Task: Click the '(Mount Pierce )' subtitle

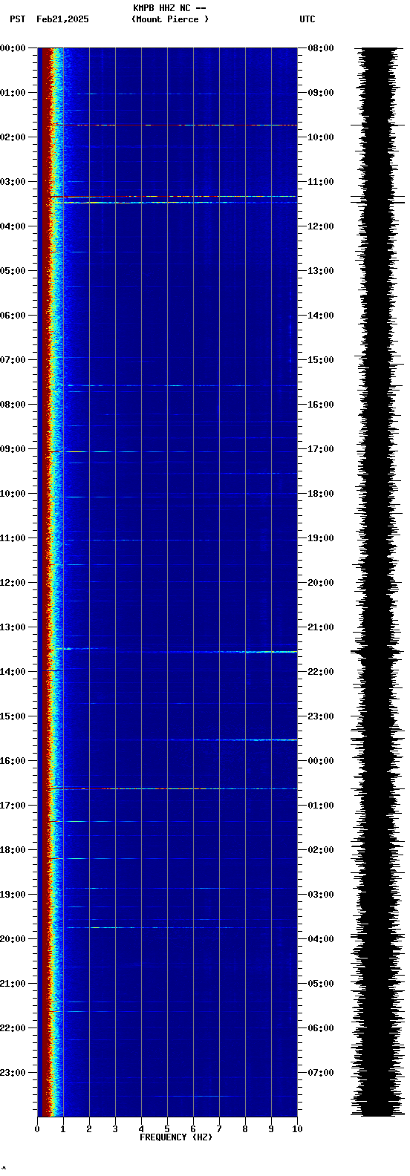Action: pyautogui.click(x=170, y=19)
